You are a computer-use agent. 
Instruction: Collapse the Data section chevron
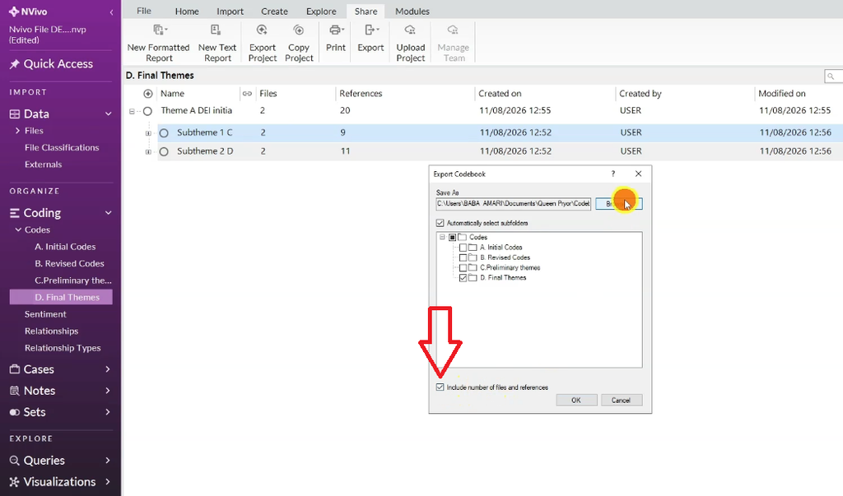pyautogui.click(x=108, y=114)
